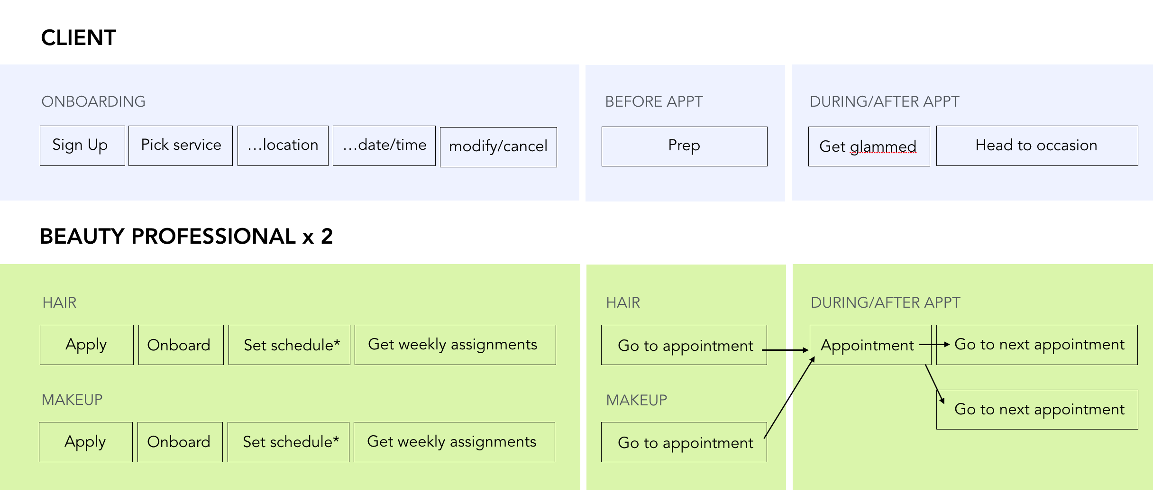Select Get weekly assignments in Makeup row
The width and height of the screenshot is (1153, 494).
click(454, 442)
